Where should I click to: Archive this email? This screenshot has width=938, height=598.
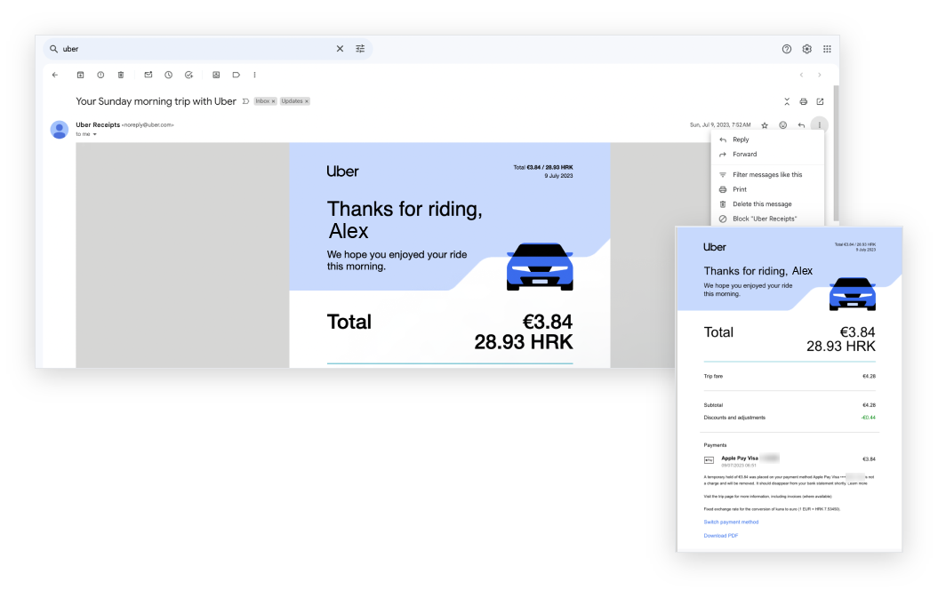[80, 75]
